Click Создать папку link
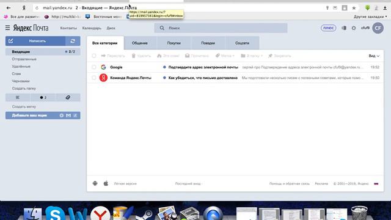Viewport: 391px width, 220px height. pos(24,89)
